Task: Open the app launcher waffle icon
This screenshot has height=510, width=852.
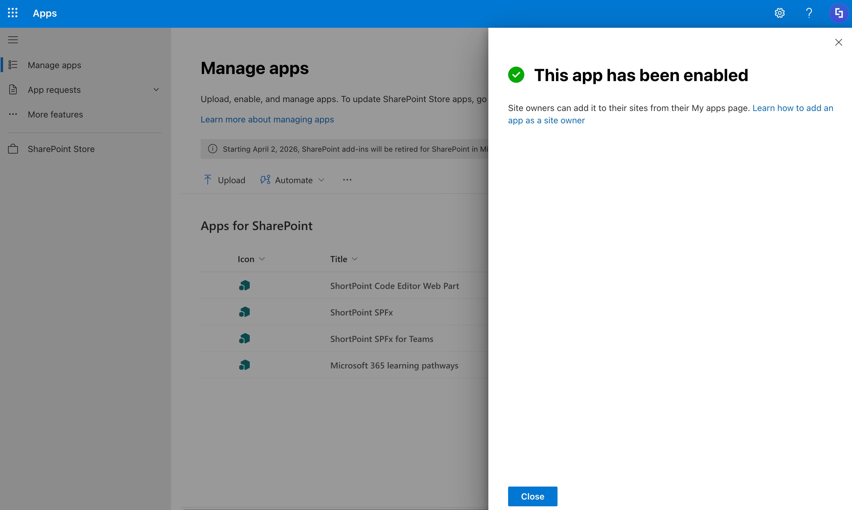Action: coord(13,13)
